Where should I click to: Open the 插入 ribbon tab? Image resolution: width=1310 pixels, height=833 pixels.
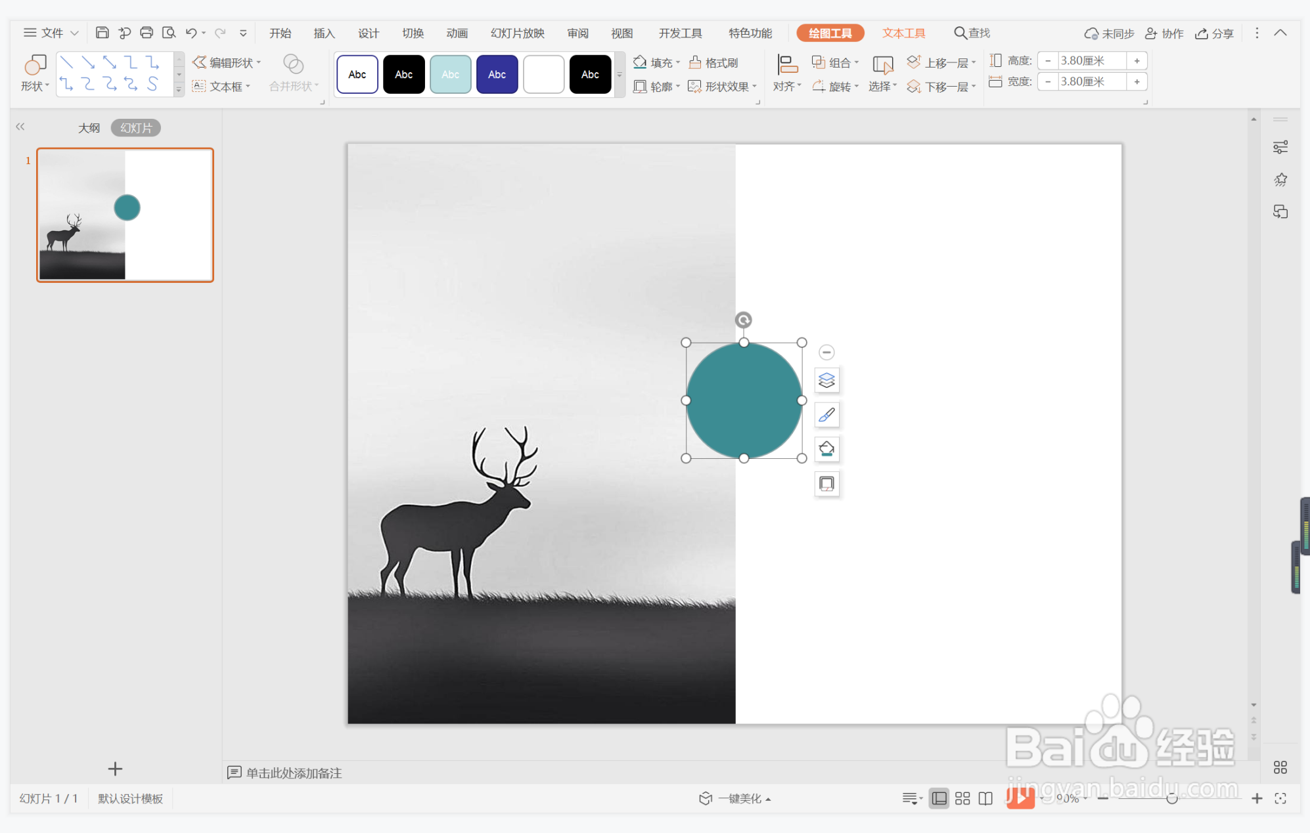pyautogui.click(x=324, y=33)
